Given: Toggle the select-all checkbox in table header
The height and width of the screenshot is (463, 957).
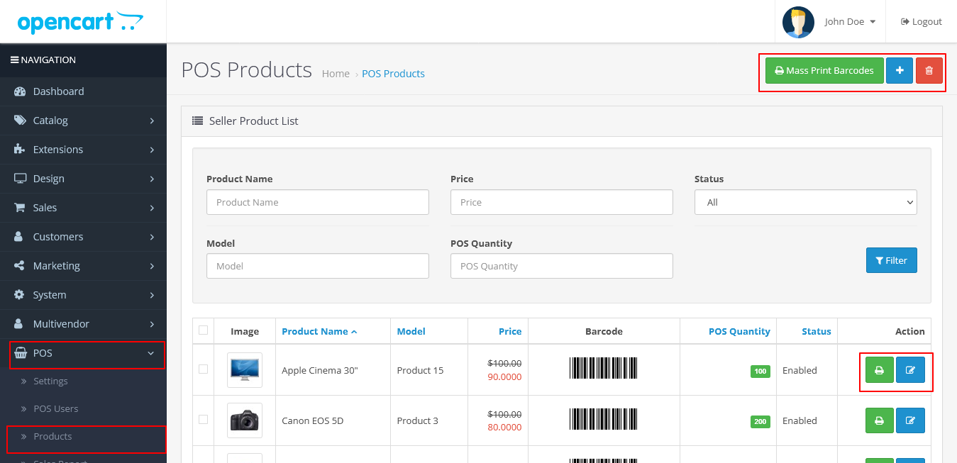Looking at the screenshot, I should (x=204, y=330).
